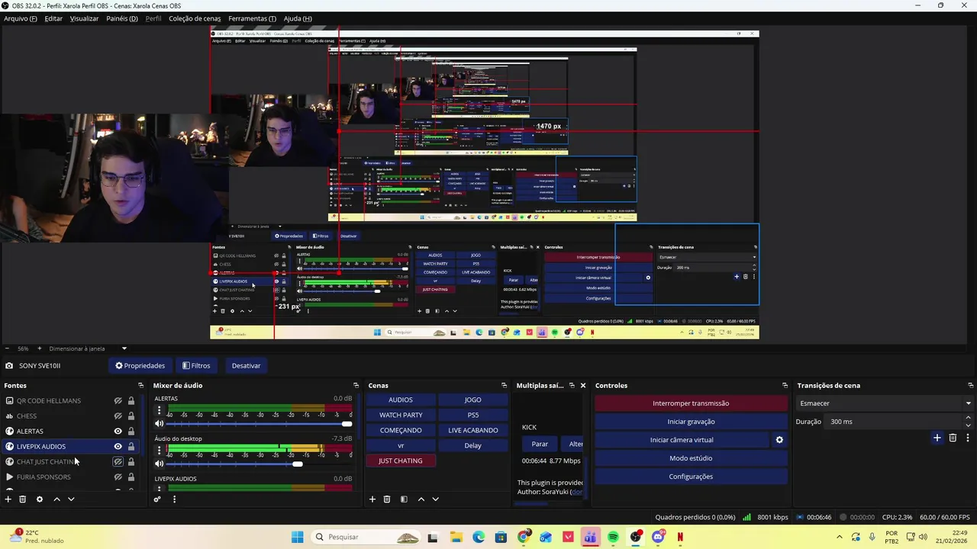
Task: Move selected source down
Action: click(x=71, y=499)
